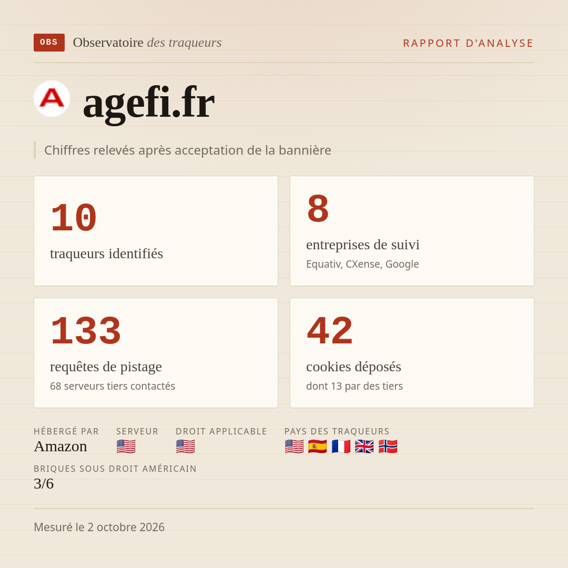Click the Equativ, CXense, Google list

pos(362,264)
